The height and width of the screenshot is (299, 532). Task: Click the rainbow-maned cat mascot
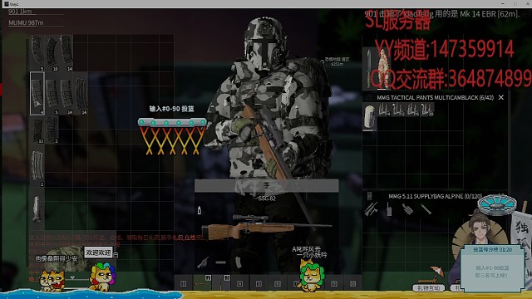tap(102, 277)
